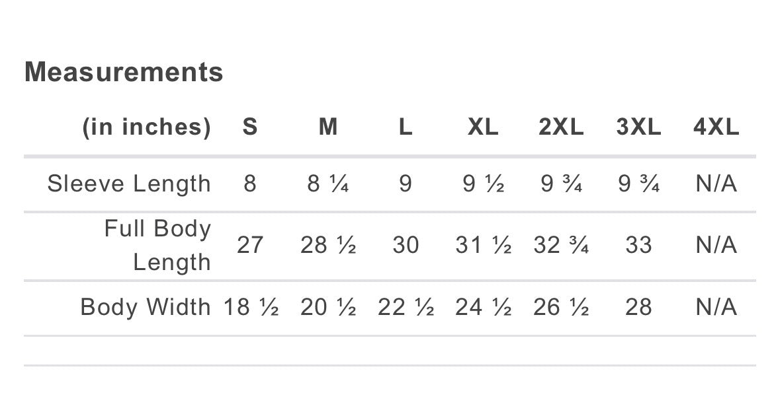The height and width of the screenshot is (416, 780).
Task: Select the 27 full body length for S
Action: pos(249,245)
